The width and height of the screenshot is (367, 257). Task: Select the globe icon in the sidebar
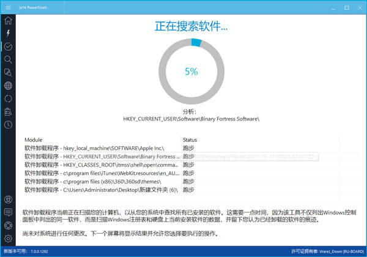8,86
